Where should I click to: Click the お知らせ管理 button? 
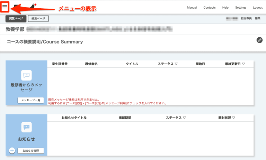click(31, 151)
